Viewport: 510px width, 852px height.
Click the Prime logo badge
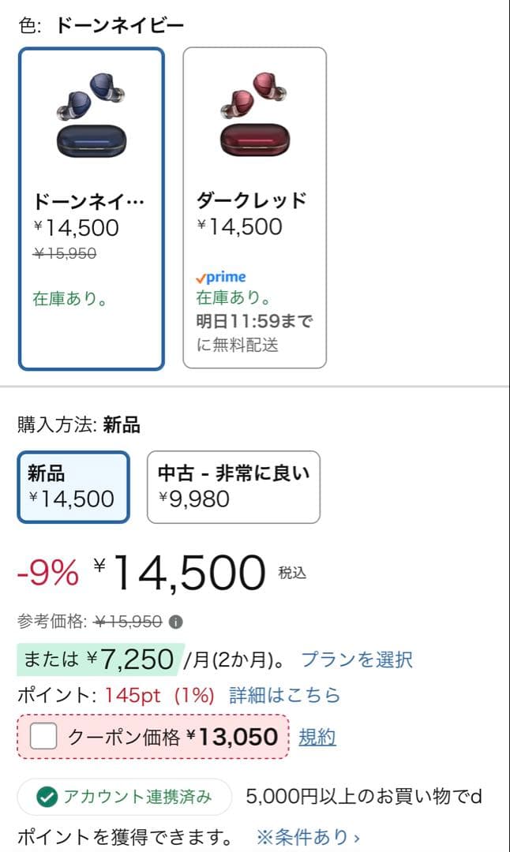tap(221, 277)
